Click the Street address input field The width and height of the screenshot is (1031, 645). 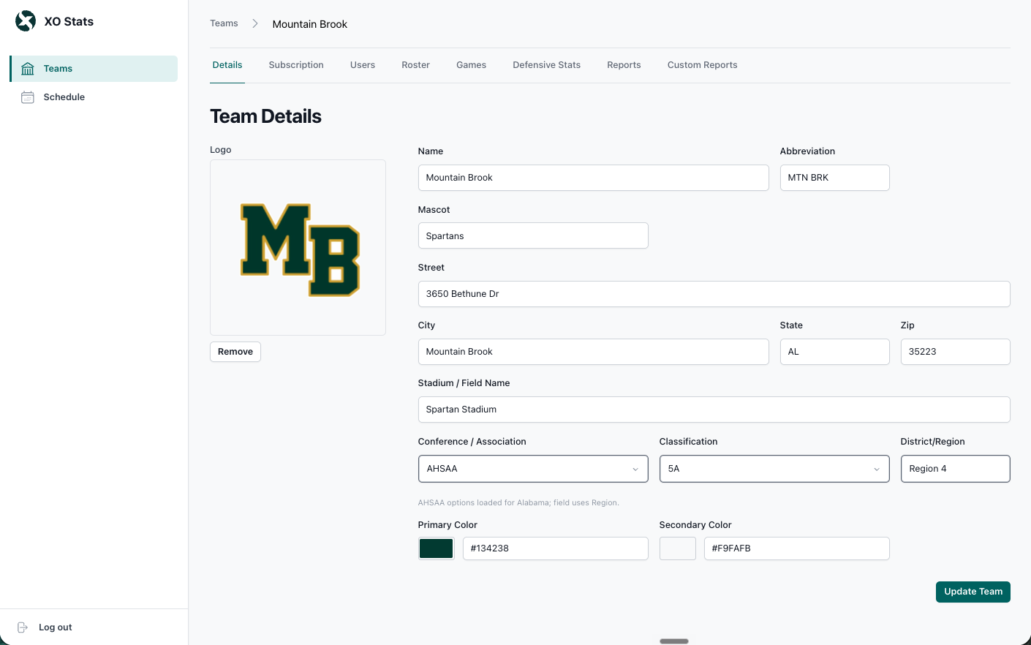[x=714, y=294]
